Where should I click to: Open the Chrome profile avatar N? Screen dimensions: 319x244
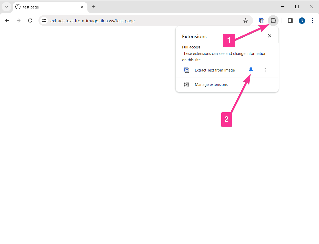[302, 21]
